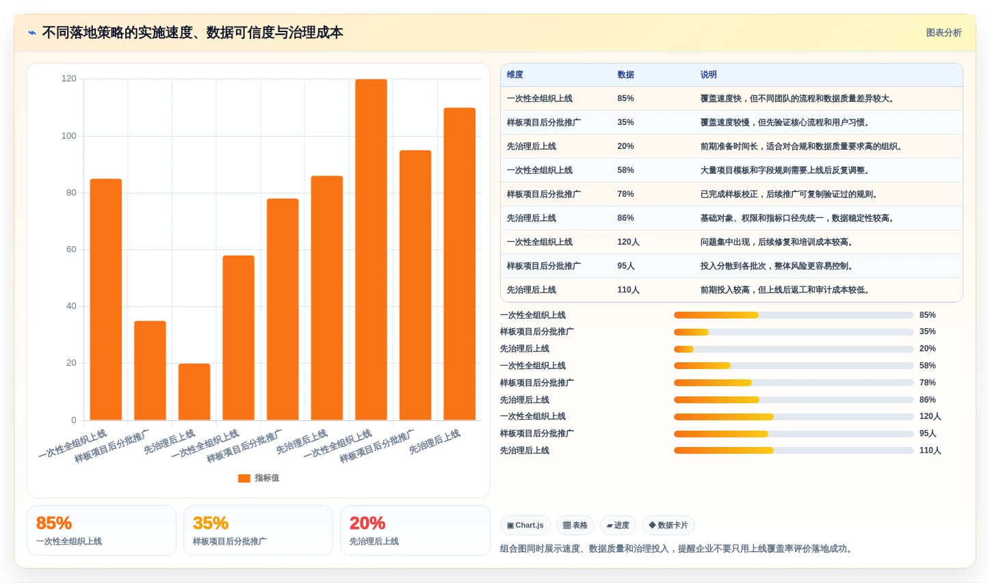Click the rightmost chart bar at value 110
The image size is (990, 583).
[x=460, y=264]
